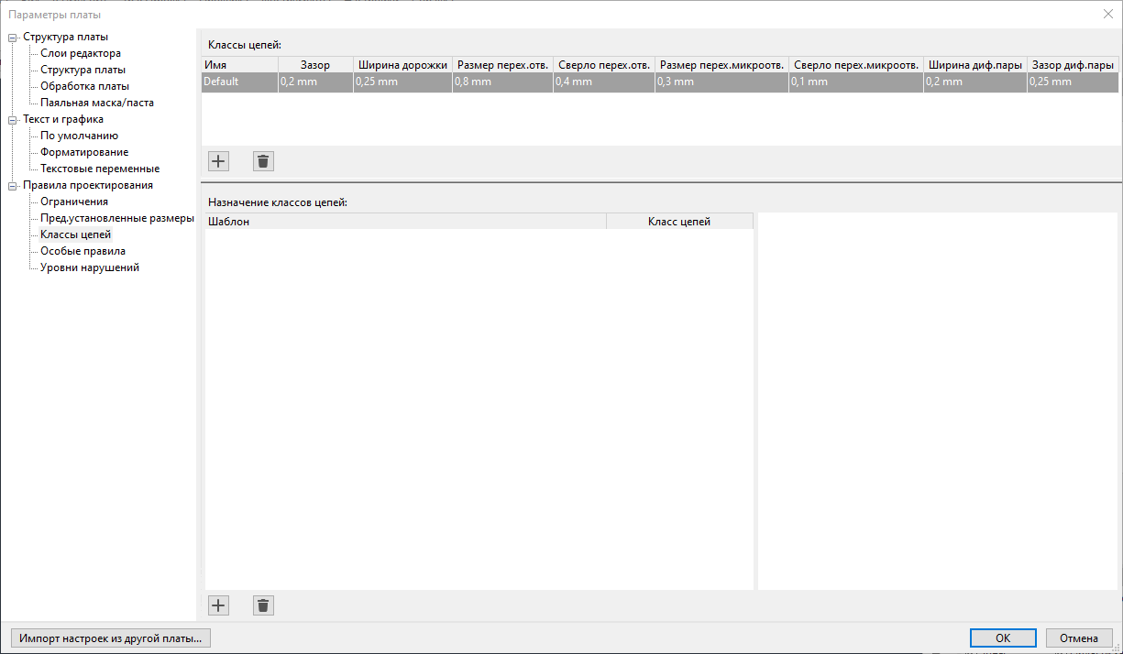Delete selected net class with trash icon
The width and height of the screenshot is (1123, 654).
coord(263,162)
